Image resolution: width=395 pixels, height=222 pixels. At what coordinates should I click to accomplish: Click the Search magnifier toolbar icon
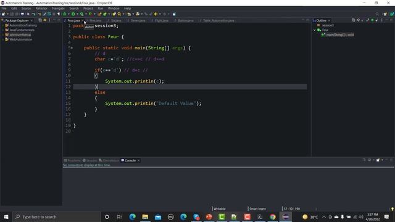coord(119,14)
